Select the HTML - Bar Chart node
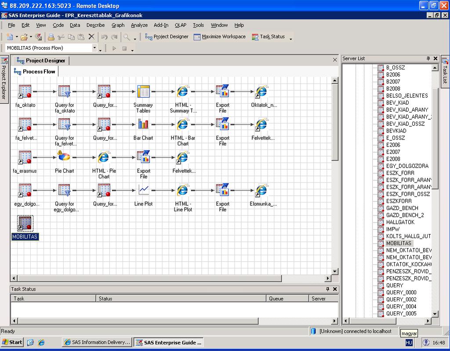The image size is (450, 351). (x=182, y=124)
